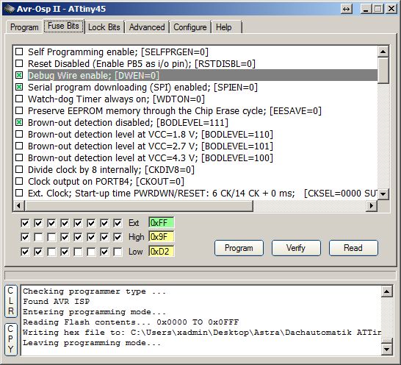The height and width of the screenshot is (365, 401).
Task: Toggle Brown-out detection disabled checkbox
Action: 19,122
